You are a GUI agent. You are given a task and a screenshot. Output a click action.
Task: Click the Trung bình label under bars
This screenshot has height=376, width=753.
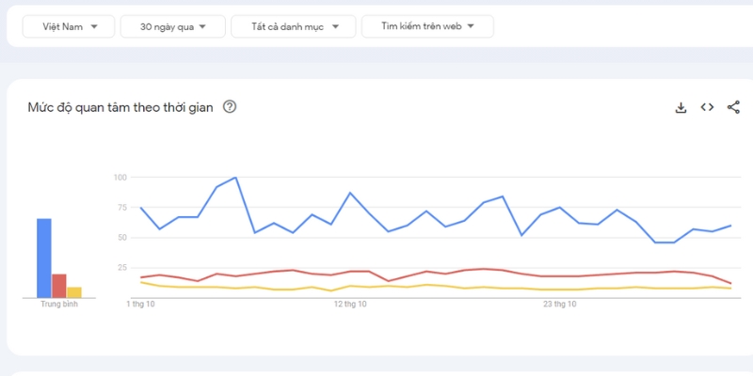coord(58,305)
